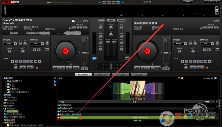Pause the right deck
Image resolution: width=222 pixels, height=127 pixels.
pyautogui.click(x=144, y=68)
